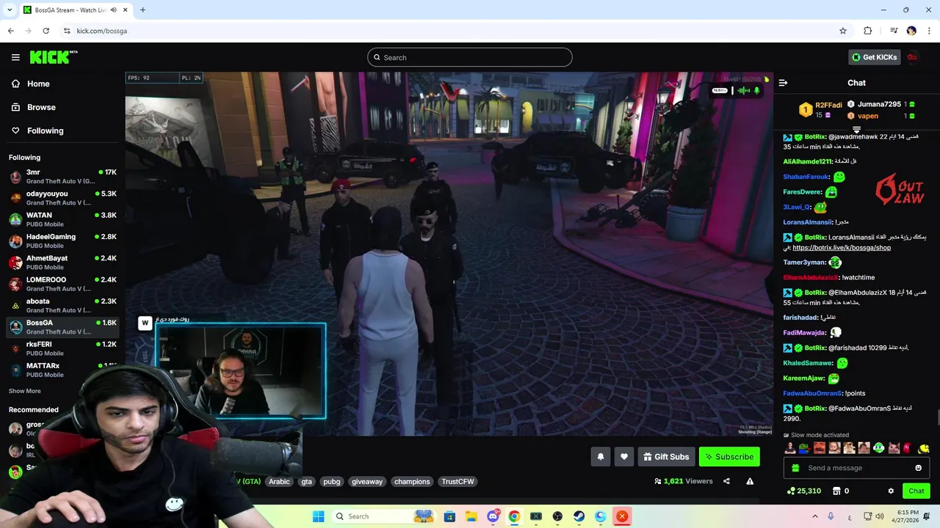Open the hamburger sidebar menu
940x528 pixels.
click(15, 57)
